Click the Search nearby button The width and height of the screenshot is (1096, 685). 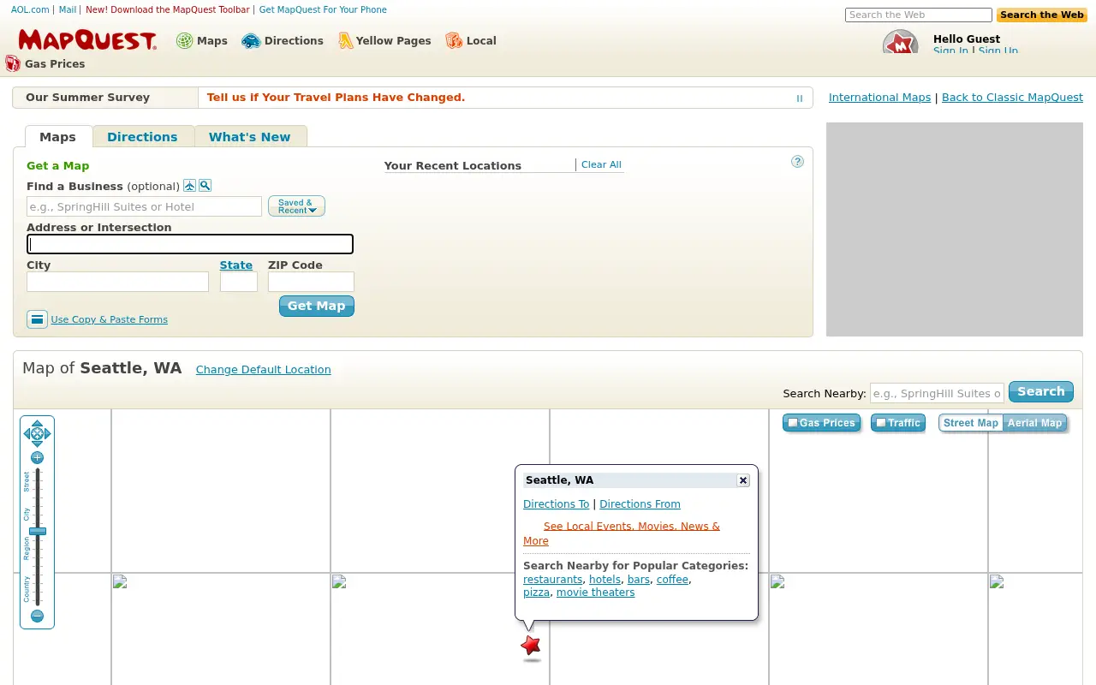point(1040,391)
